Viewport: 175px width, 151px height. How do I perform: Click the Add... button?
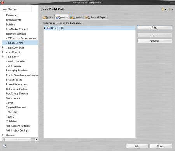[x=154, y=28]
